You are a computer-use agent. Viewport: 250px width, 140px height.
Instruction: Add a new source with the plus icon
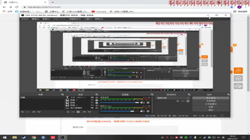[x=68, y=112]
